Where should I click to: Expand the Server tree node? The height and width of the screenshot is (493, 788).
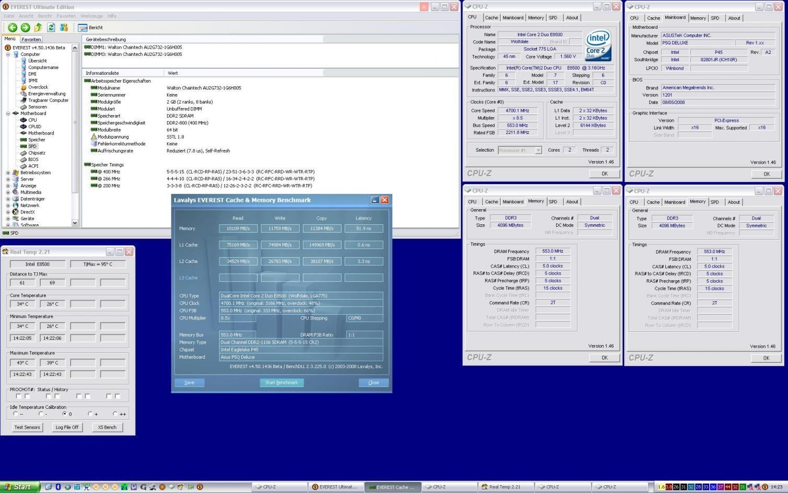(8, 179)
